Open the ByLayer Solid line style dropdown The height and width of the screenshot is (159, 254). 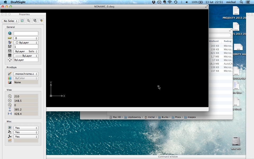click(26, 51)
